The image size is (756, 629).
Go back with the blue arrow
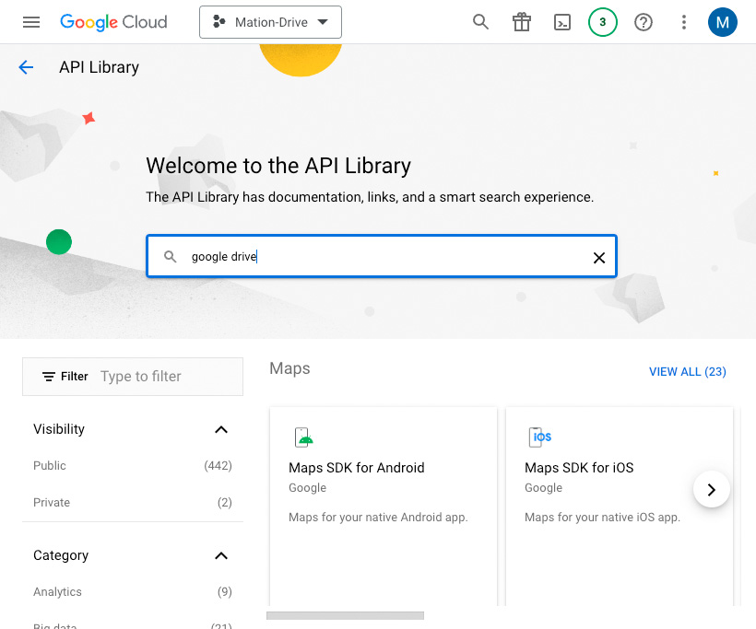[x=26, y=67]
